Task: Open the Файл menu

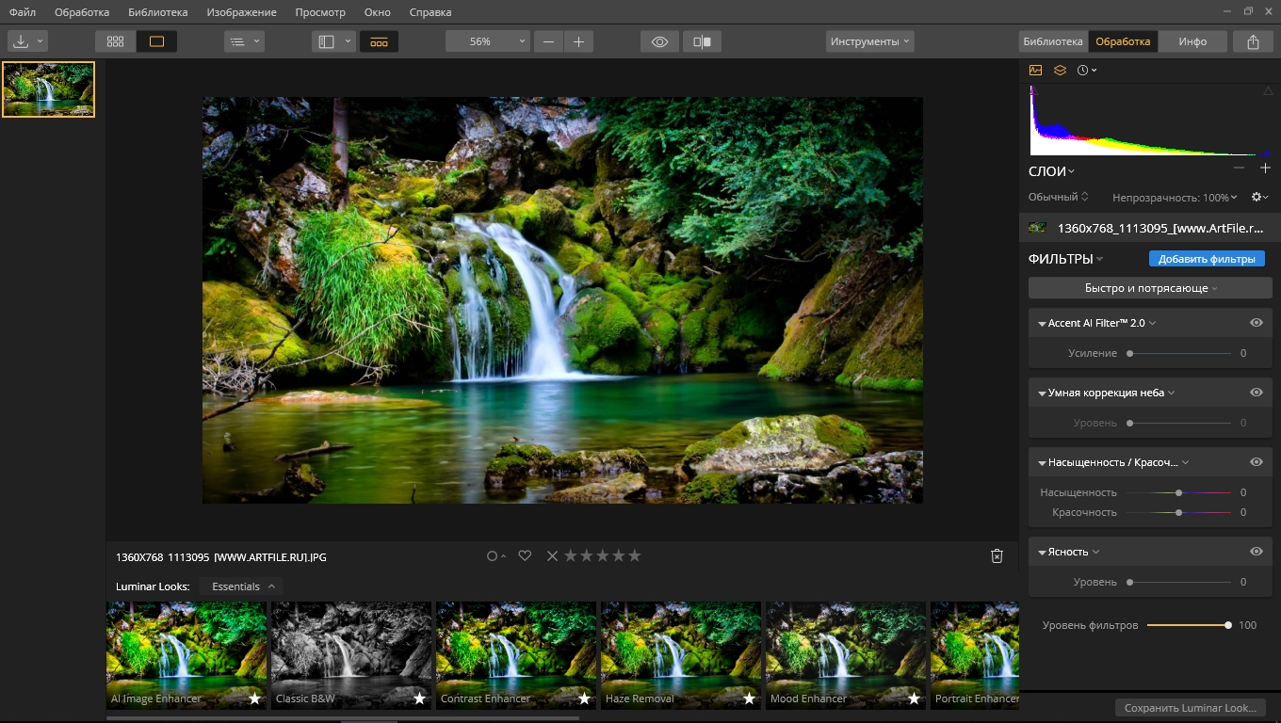Action: [x=23, y=12]
